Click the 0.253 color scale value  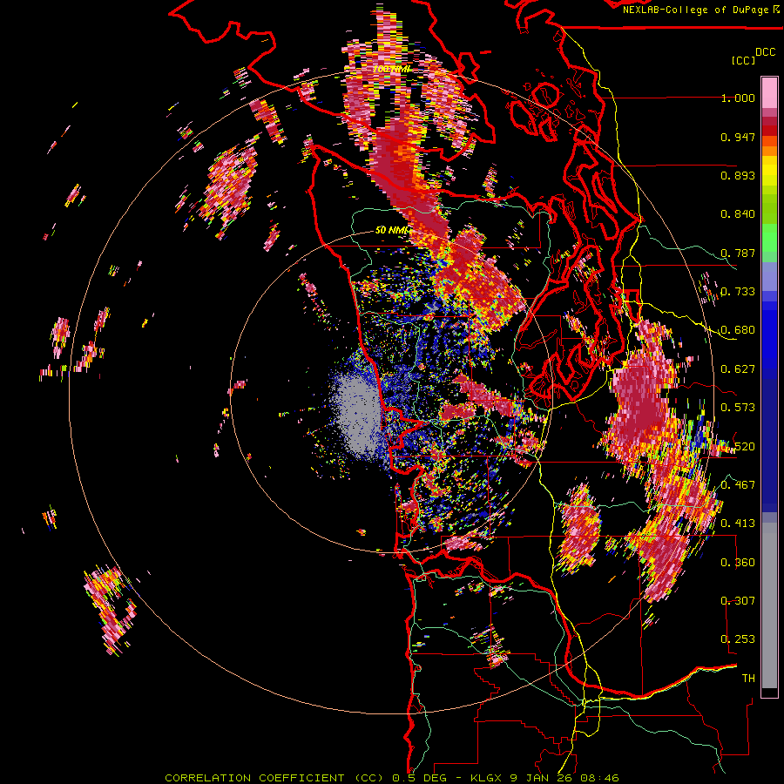(x=738, y=639)
